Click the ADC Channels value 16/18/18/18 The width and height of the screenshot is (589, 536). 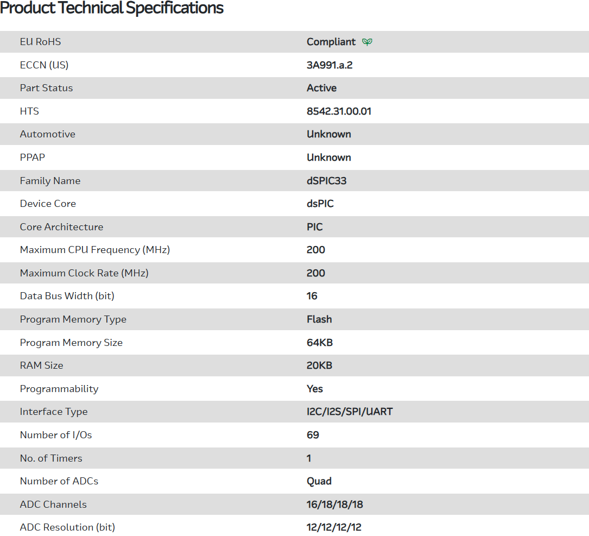(334, 505)
